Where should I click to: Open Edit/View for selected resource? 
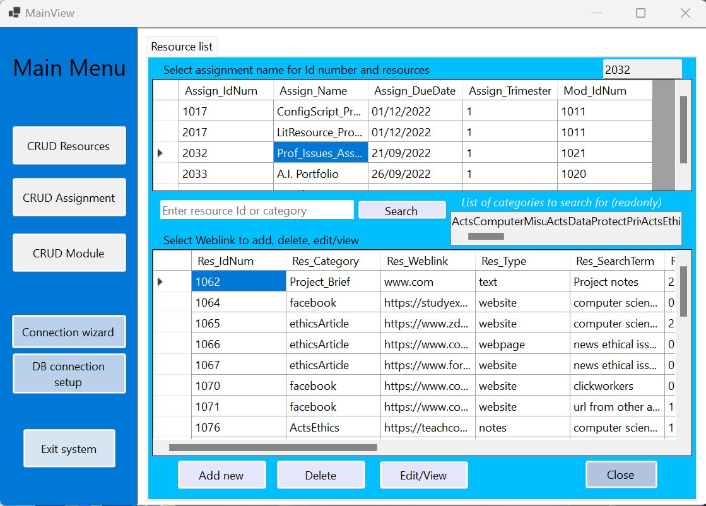(423, 475)
